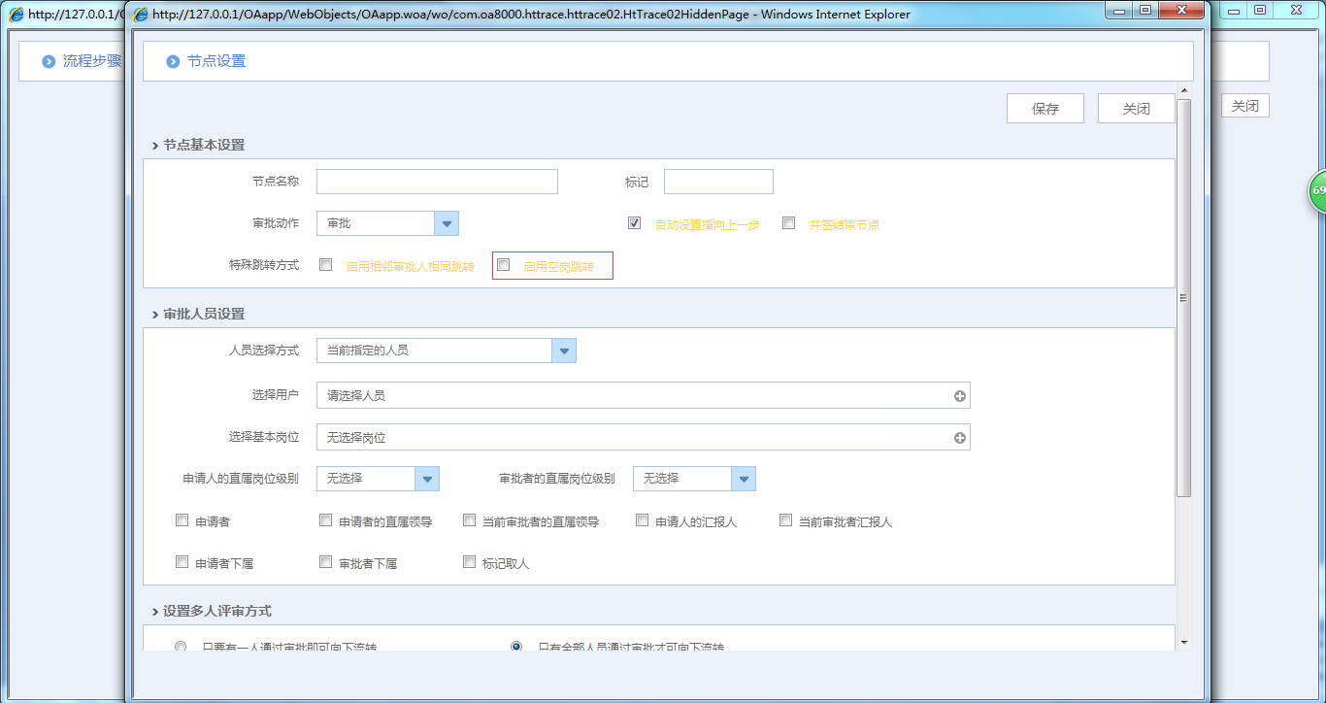Tick the 启用相邻审批人相同跳转 checkbox
The width and height of the screenshot is (1326, 703).
pyautogui.click(x=325, y=264)
